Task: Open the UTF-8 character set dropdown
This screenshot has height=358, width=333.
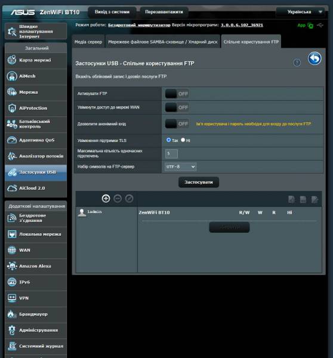Action: point(180,166)
